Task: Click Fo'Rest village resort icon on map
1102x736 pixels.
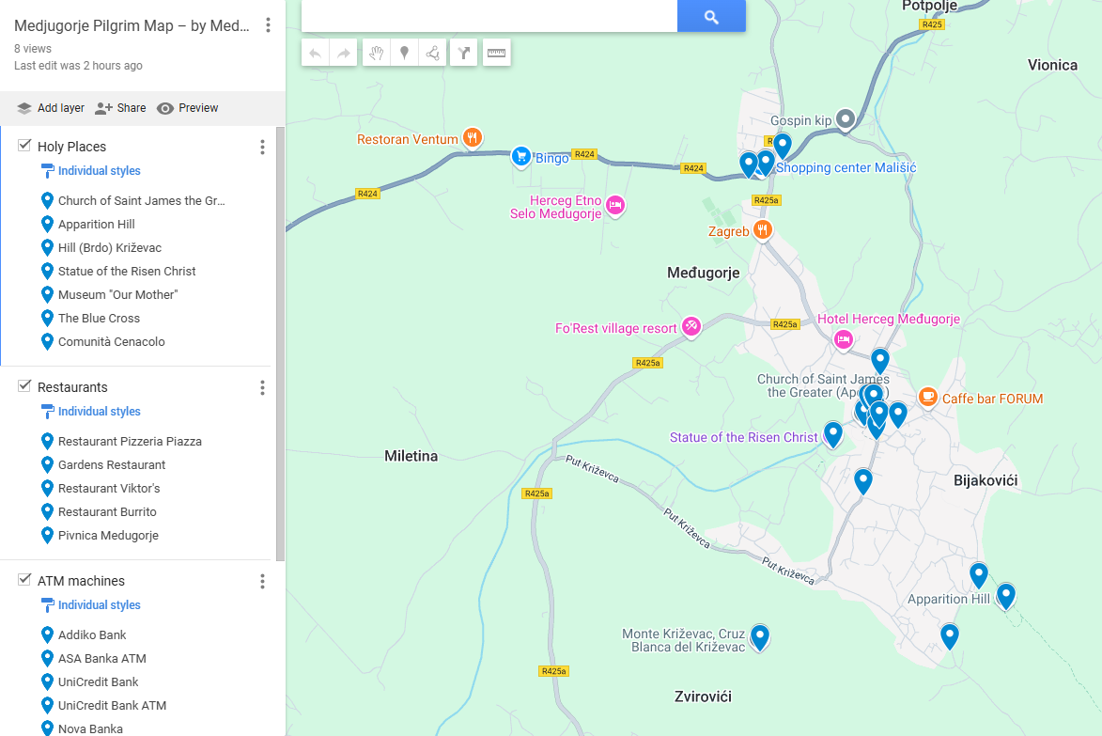Action: pyautogui.click(x=691, y=326)
